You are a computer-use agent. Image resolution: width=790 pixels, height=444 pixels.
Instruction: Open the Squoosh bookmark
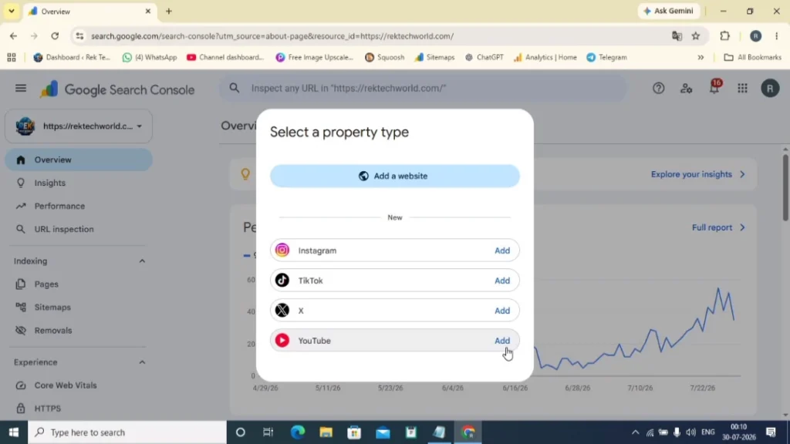coord(384,57)
